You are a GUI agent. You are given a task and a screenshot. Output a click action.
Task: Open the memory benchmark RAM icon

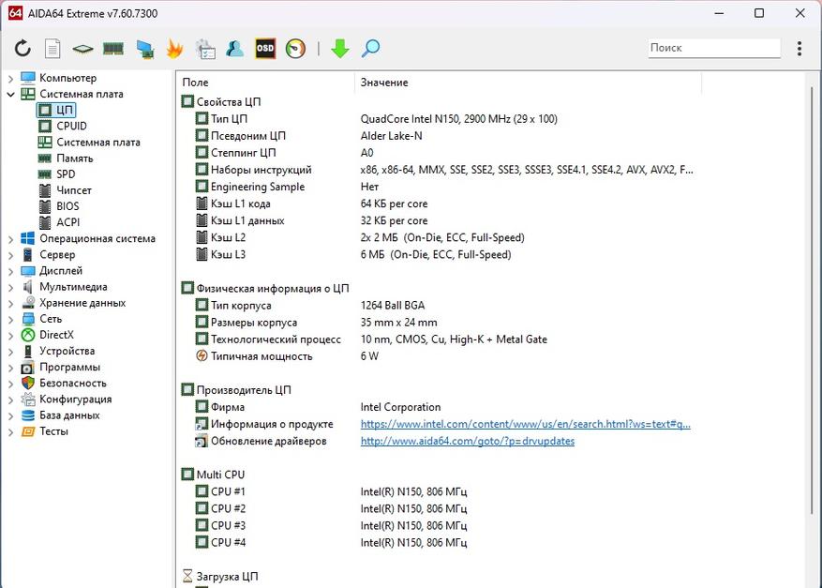pyautogui.click(x=113, y=49)
